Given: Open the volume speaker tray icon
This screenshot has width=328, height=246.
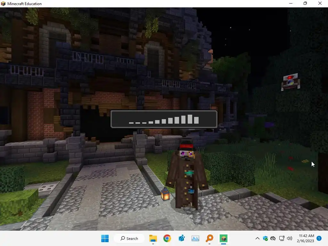Looking at the screenshot, I should click(290, 238).
